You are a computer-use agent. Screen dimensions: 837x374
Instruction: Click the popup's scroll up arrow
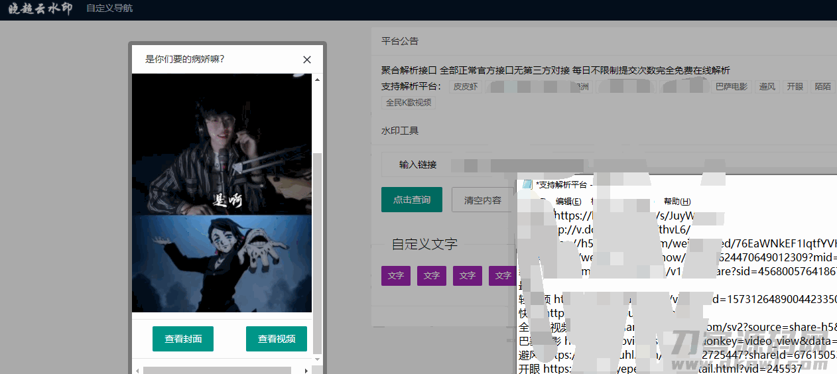click(317, 80)
